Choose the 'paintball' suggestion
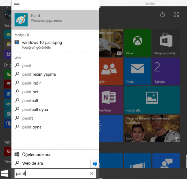This screenshot has width=187, height=179. 55,101
